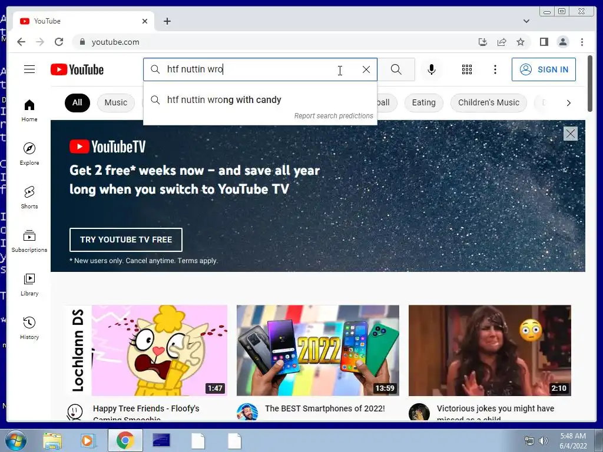Click the magnifier search button

click(396, 69)
